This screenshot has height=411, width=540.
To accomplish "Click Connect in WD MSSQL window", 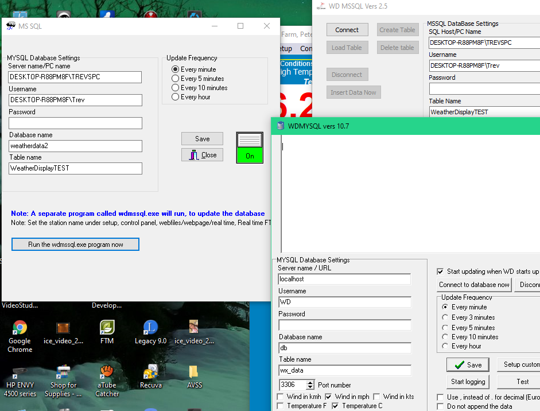I will click(x=347, y=30).
